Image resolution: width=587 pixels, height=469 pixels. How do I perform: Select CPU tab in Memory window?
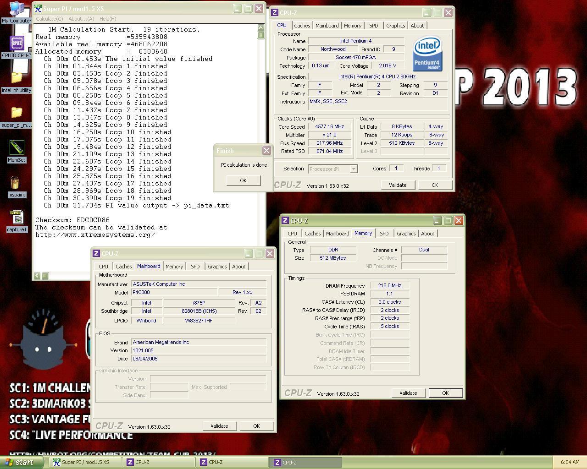pos(292,234)
